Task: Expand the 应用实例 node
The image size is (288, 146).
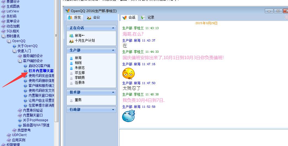Action: point(18,140)
